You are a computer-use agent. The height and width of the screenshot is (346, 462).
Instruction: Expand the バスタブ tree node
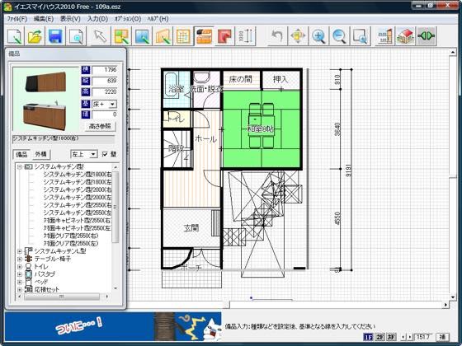[20, 274]
